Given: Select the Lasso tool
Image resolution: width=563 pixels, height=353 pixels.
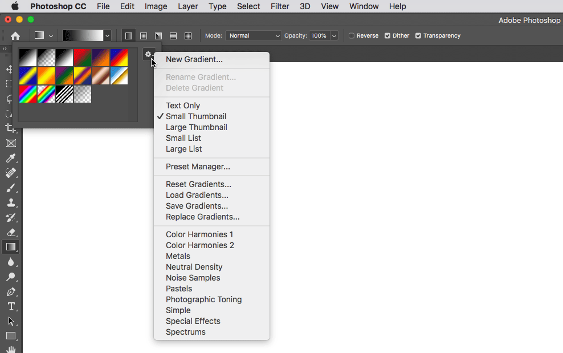Looking at the screenshot, I should (x=10, y=99).
